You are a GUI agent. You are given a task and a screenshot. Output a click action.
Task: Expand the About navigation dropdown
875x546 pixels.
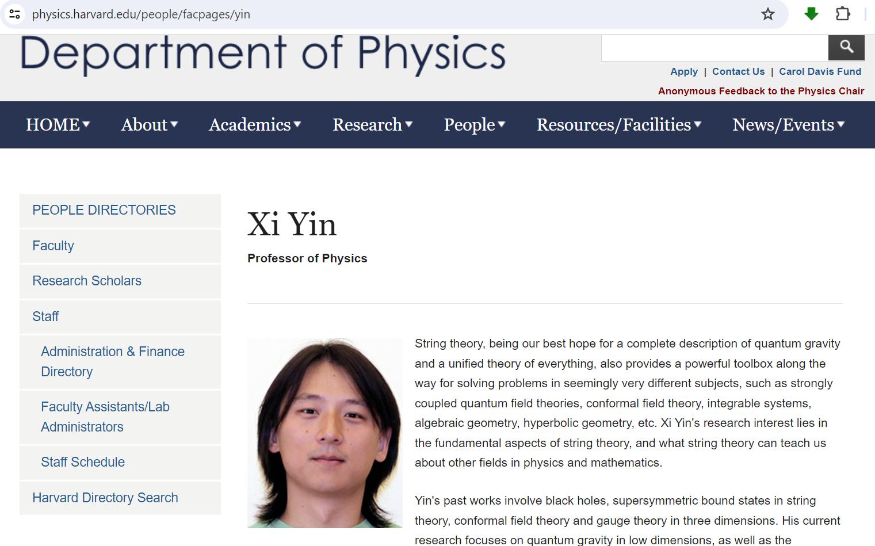pos(149,125)
